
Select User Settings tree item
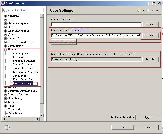click(x=23, y=83)
